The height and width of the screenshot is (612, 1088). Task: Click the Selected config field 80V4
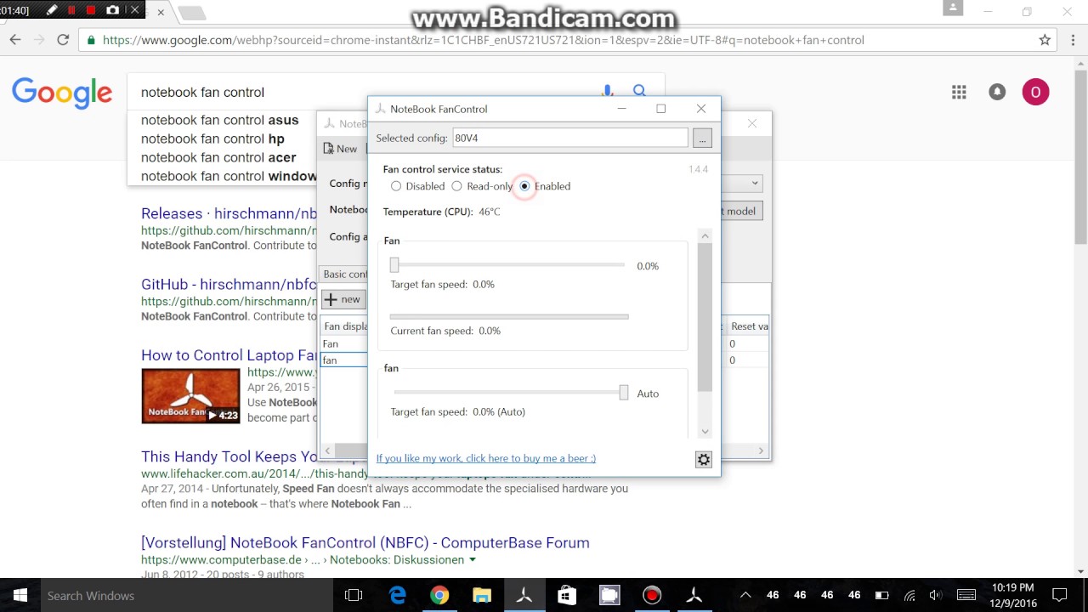coord(570,138)
